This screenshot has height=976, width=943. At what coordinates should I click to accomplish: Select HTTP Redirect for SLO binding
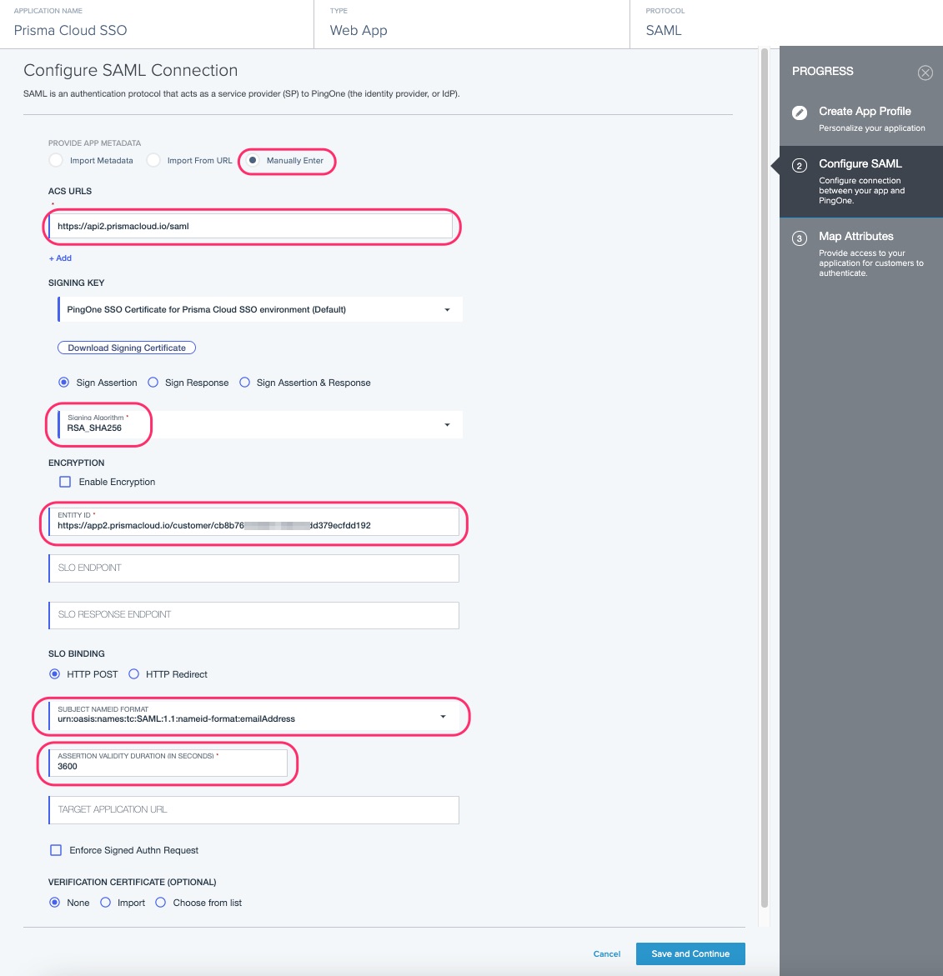(133, 674)
